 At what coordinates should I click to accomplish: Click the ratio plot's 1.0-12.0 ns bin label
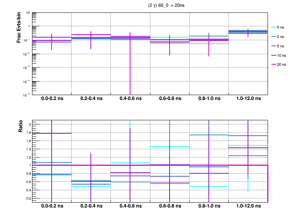248,206
